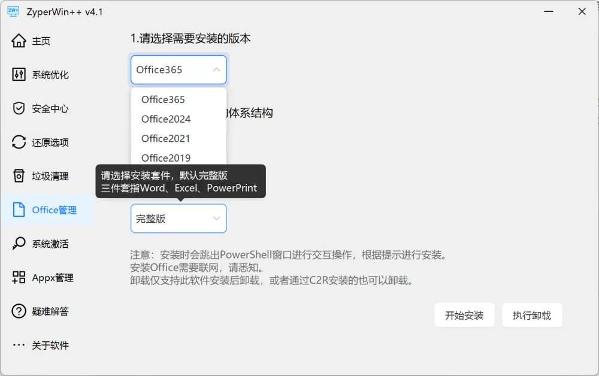The image size is (599, 376).
Task: Choose Office365 from the dropdown list
Action: [x=179, y=99]
